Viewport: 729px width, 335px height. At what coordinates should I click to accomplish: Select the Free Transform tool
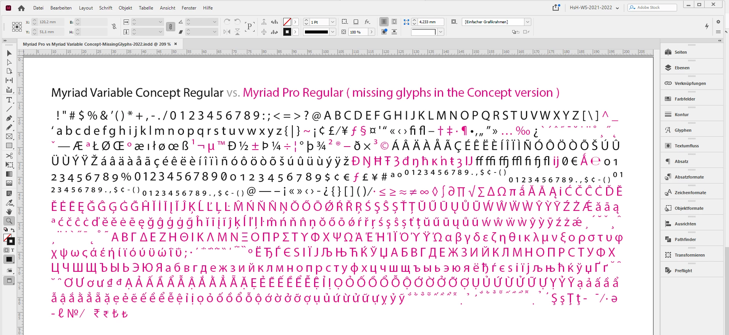coord(9,164)
